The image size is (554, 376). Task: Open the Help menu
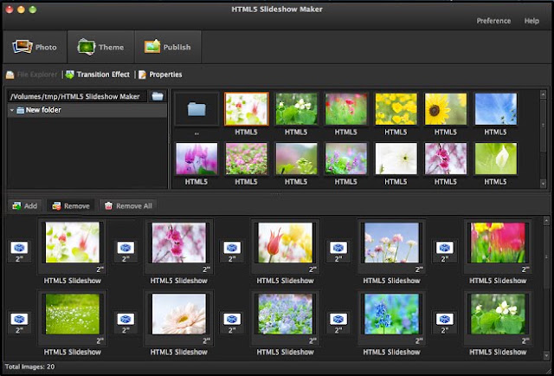coord(531,21)
